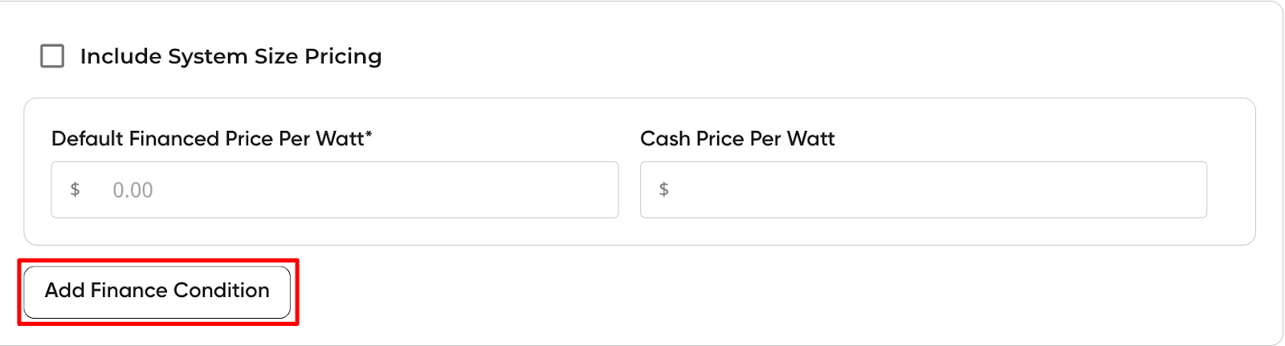Click the Cash Price Per Watt label
Image resolution: width=1285 pixels, height=346 pixels.
pos(737,139)
